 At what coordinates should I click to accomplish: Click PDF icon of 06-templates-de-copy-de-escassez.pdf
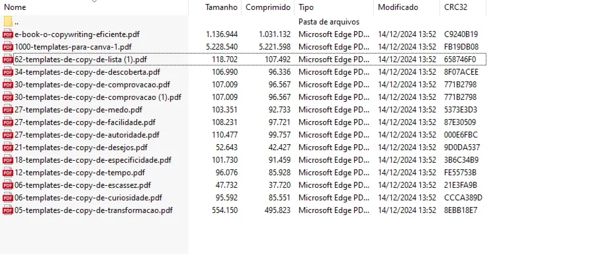point(8,185)
